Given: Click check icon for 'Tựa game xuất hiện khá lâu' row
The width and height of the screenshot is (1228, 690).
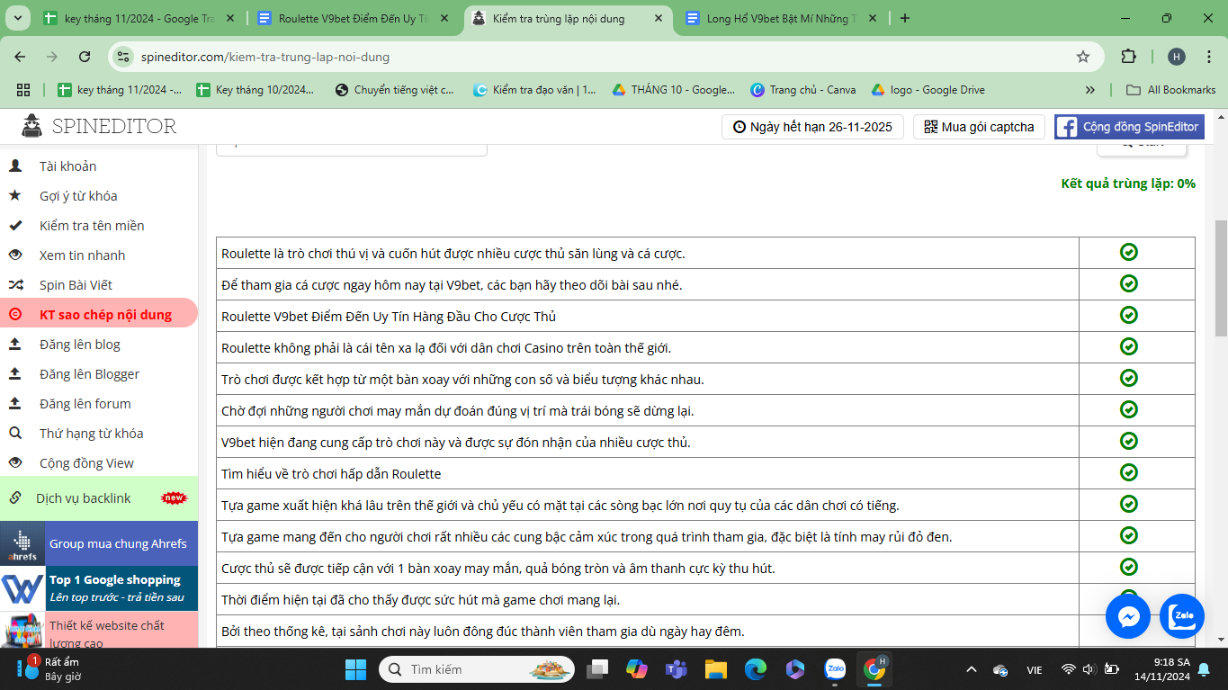Looking at the screenshot, I should click(1129, 504).
